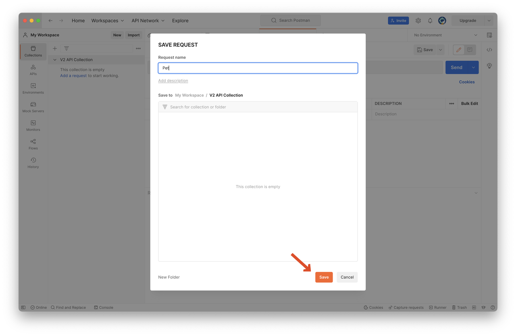This screenshot has height=336, width=516.
Task: Collapse the V2 API Collection tree
Action: pos(55,60)
